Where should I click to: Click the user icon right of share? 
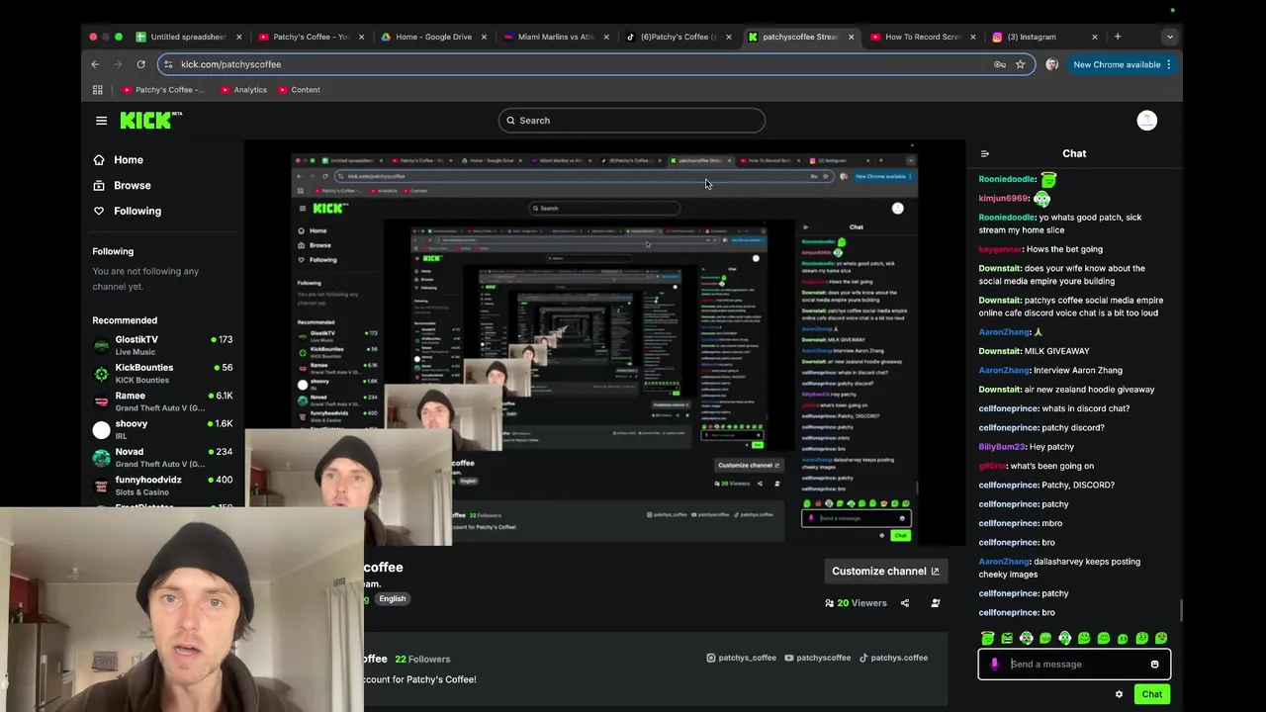click(935, 603)
